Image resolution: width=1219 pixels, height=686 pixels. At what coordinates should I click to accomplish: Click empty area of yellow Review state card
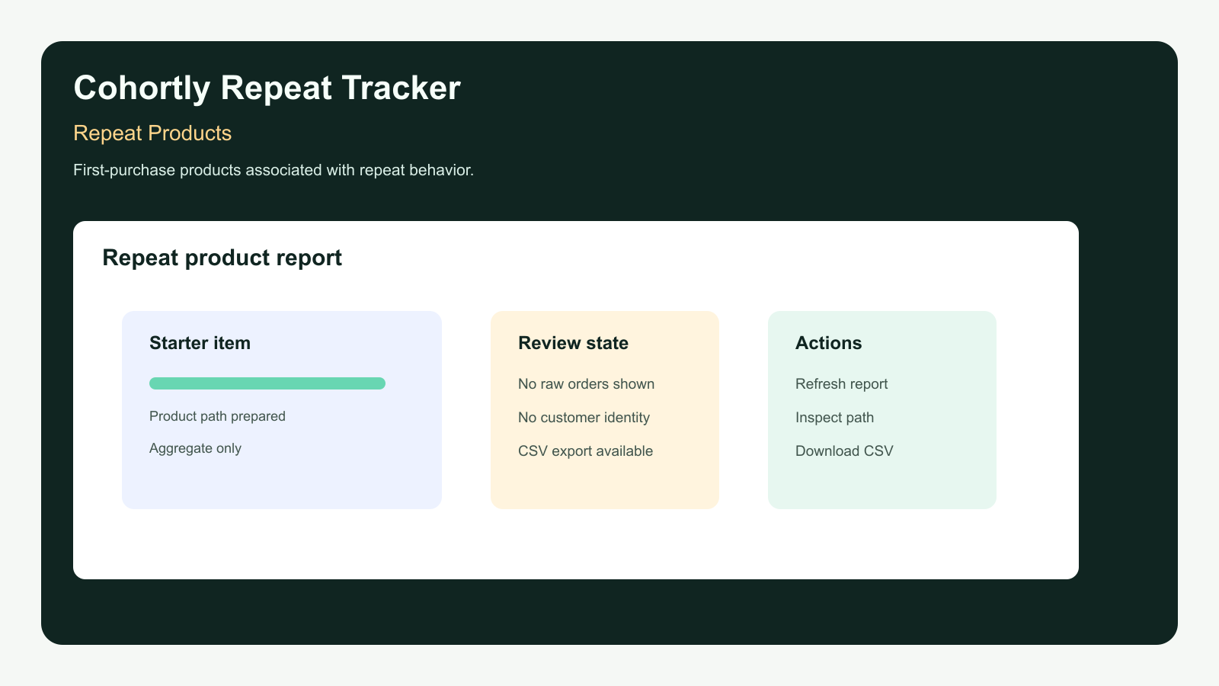(605, 486)
